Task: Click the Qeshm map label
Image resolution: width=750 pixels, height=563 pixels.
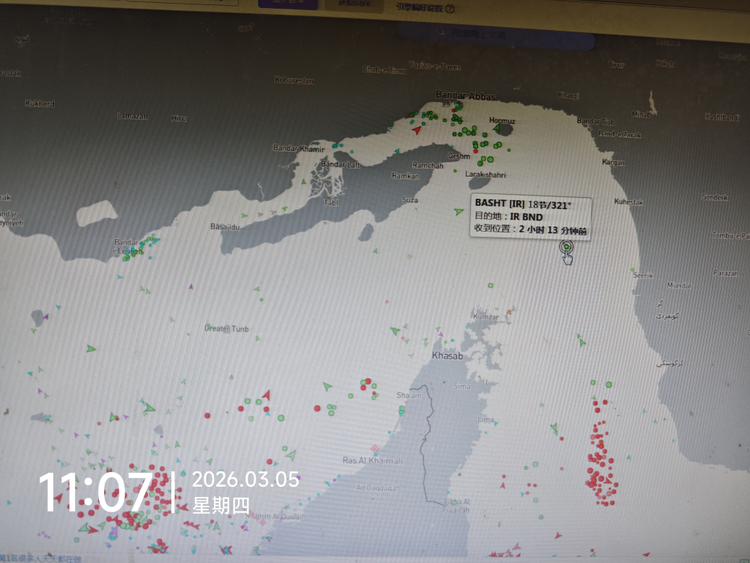Action: [458, 155]
